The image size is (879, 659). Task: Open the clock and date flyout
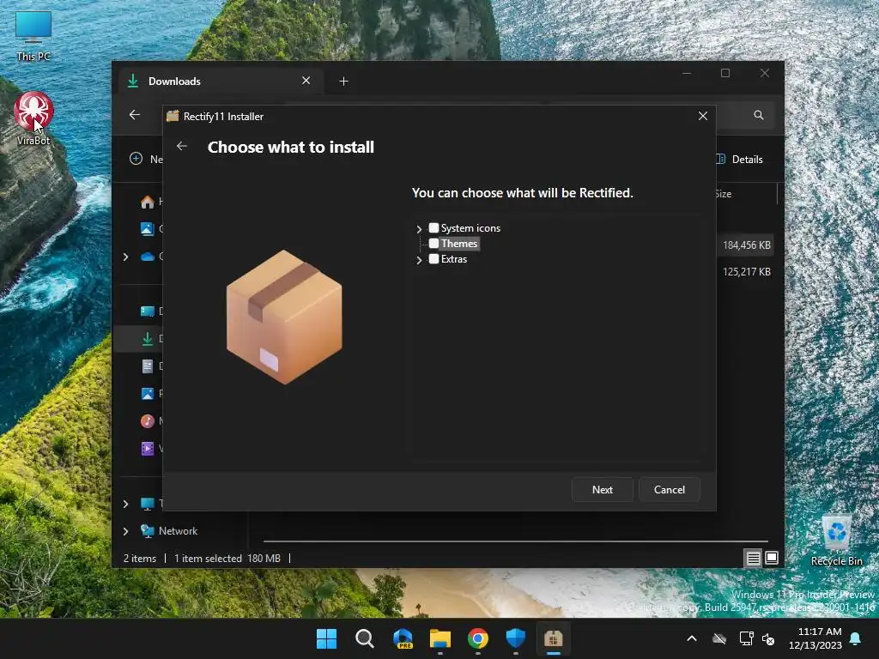815,638
